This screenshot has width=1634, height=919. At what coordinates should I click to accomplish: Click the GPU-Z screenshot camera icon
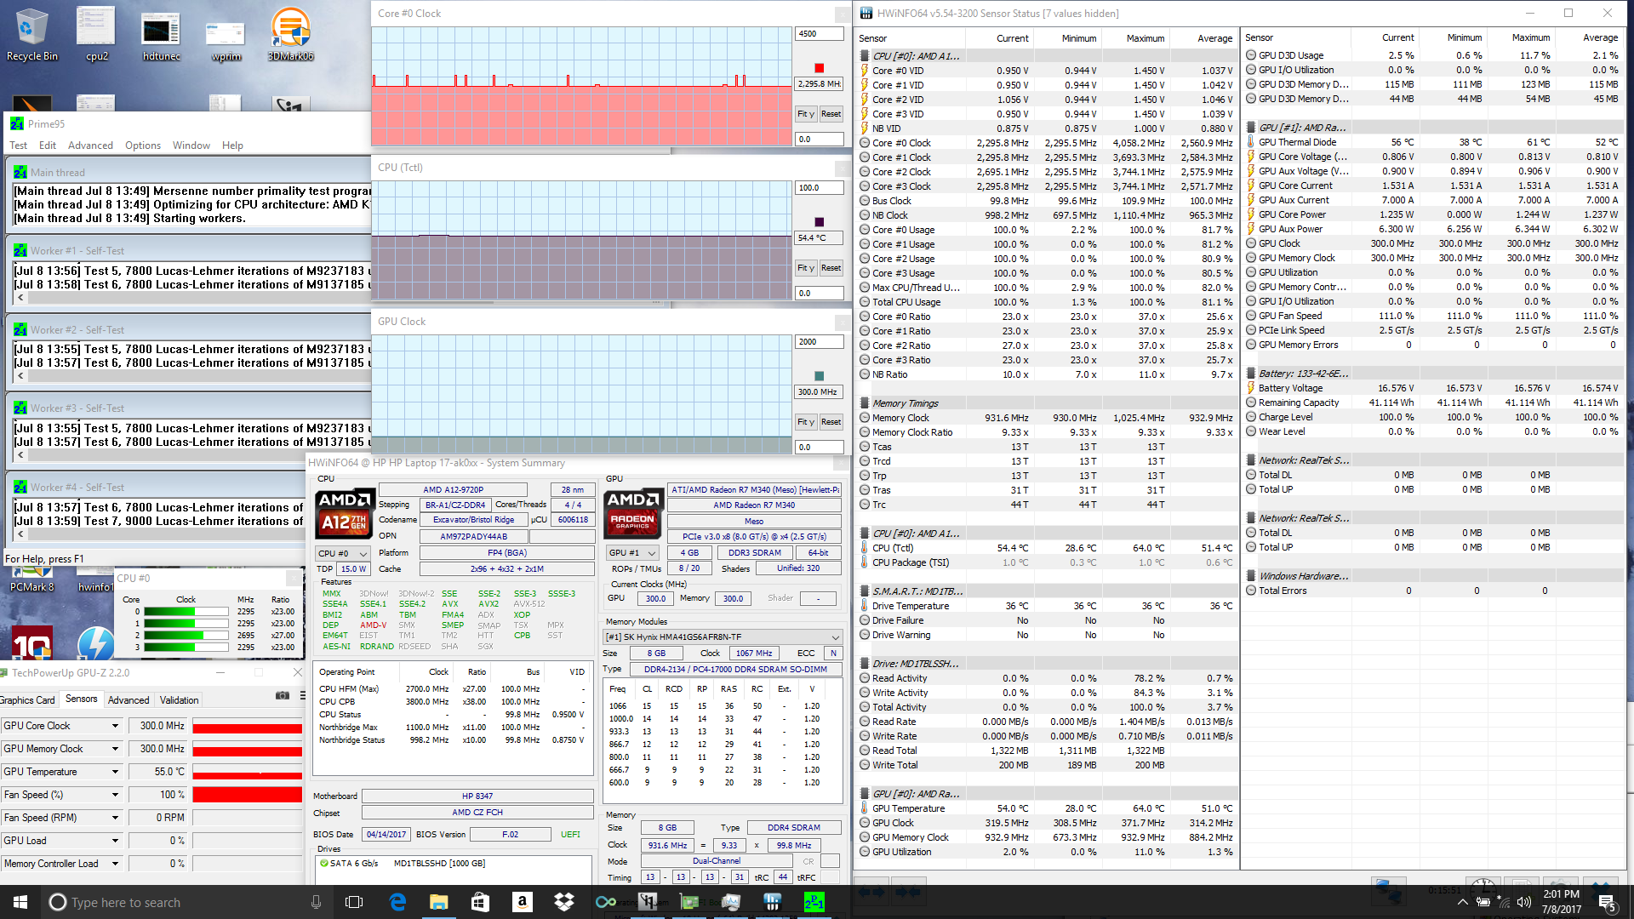[283, 695]
